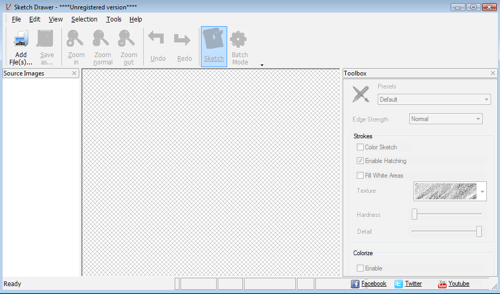The height and width of the screenshot is (294, 500).
Task: Click the Colorize group label
Action: click(x=363, y=253)
